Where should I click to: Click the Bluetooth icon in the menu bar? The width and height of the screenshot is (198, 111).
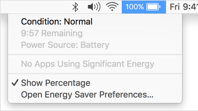click(76, 7)
